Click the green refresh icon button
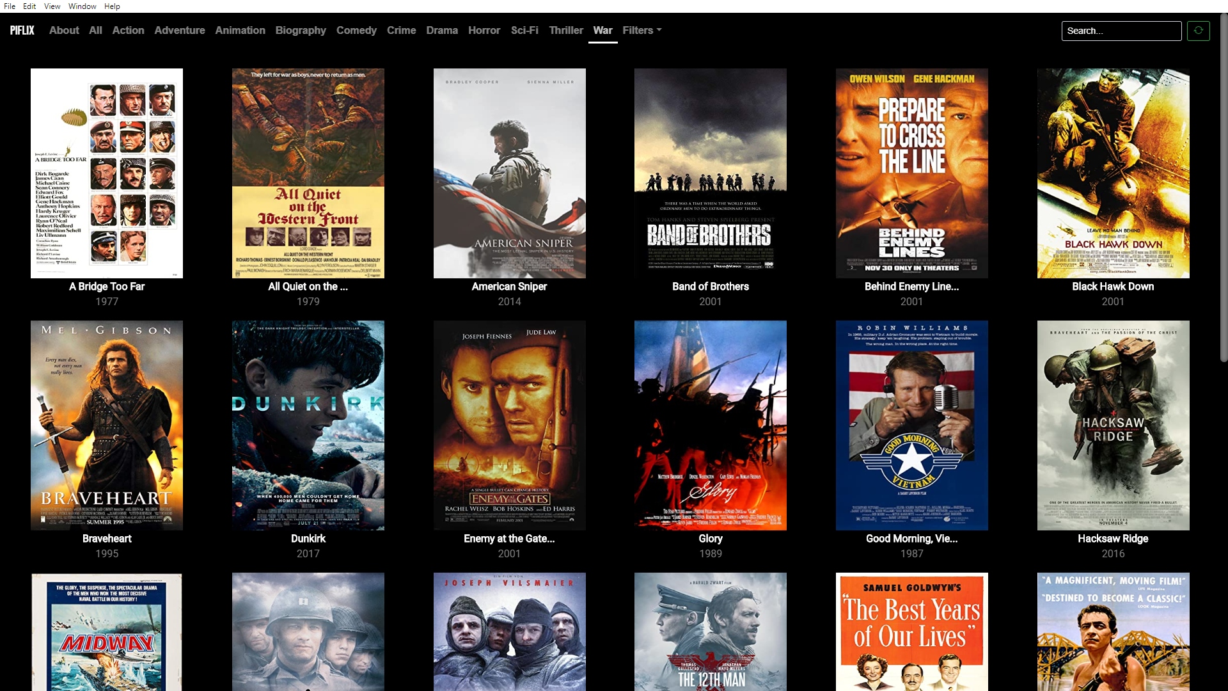 [x=1198, y=31]
